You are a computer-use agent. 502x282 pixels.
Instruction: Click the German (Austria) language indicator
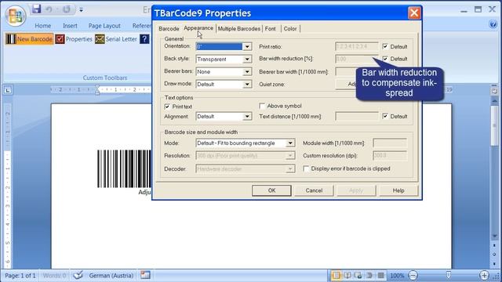pyautogui.click(x=111, y=275)
